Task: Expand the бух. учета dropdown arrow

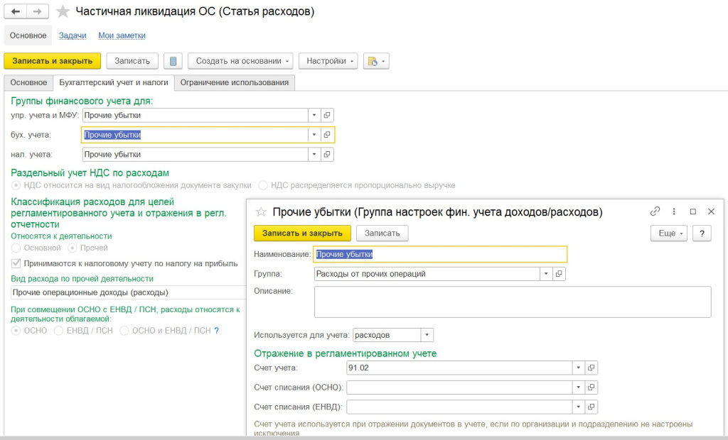Action: click(x=314, y=135)
